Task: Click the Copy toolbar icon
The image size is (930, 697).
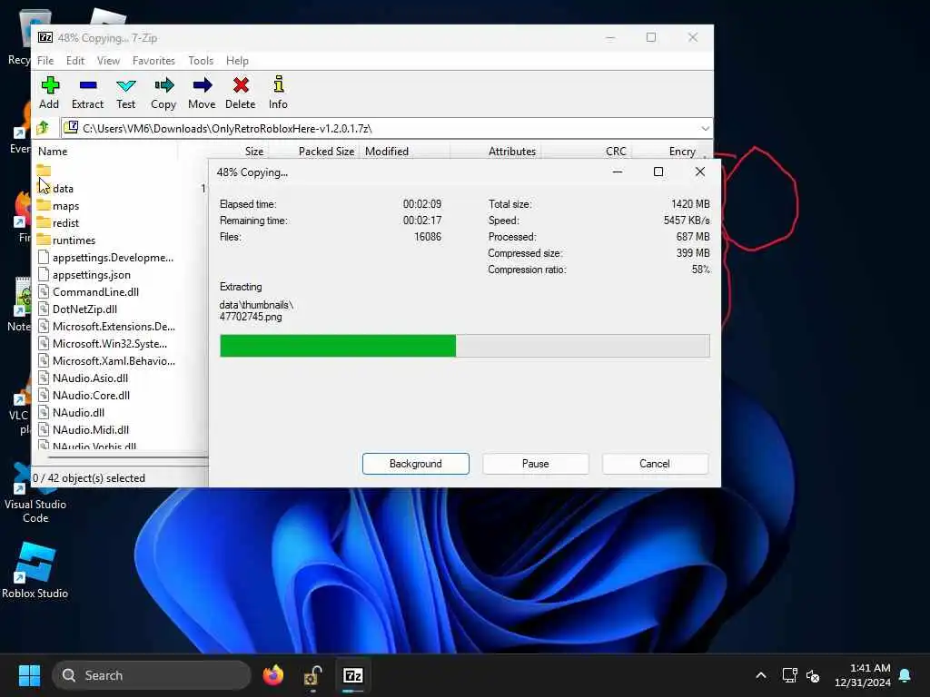Action: pyautogui.click(x=163, y=93)
